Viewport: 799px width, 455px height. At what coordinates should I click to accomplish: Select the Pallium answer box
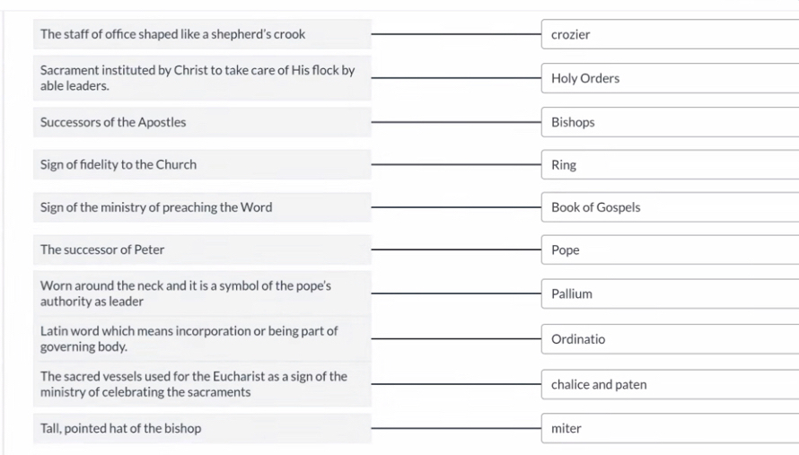pos(670,293)
